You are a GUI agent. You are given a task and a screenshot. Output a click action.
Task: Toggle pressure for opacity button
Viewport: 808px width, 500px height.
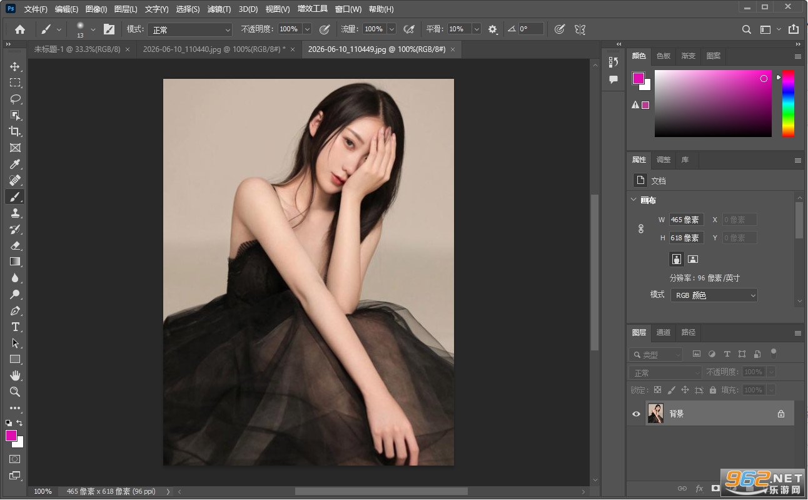pyautogui.click(x=325, y=29)
